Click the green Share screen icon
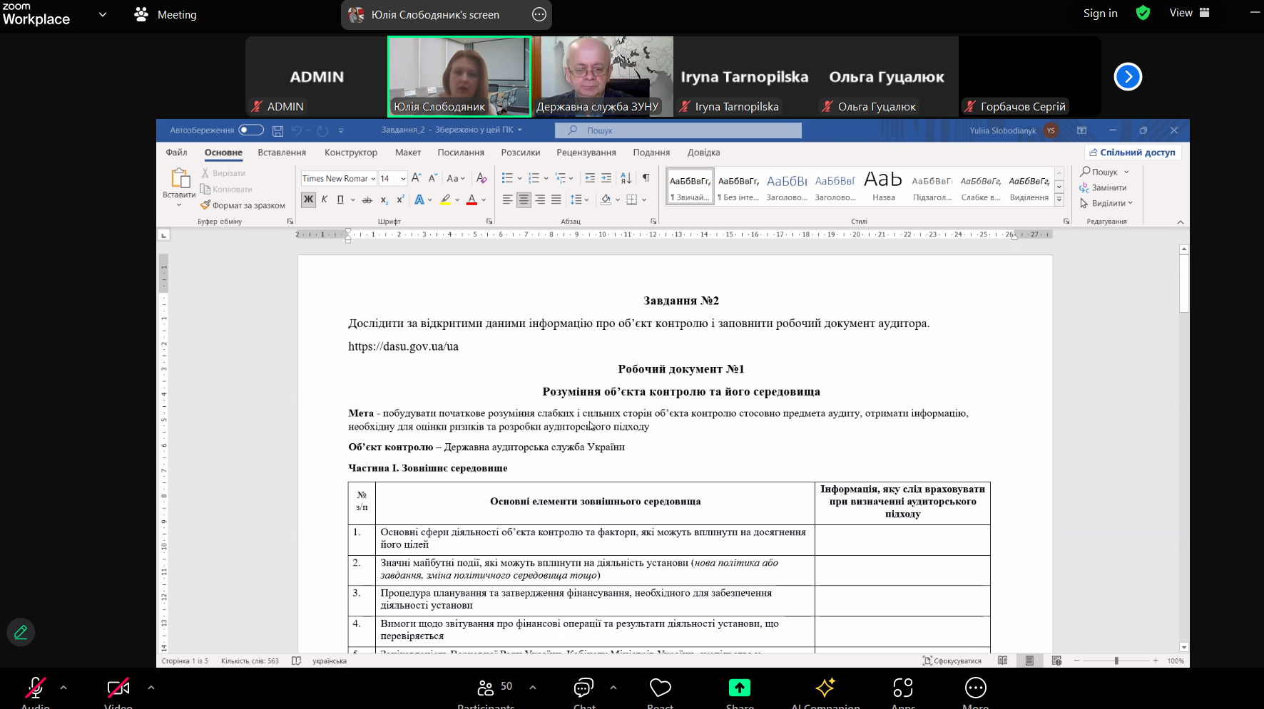The width and height of the screenshot is (1264, 709). (x=740, y=688)
